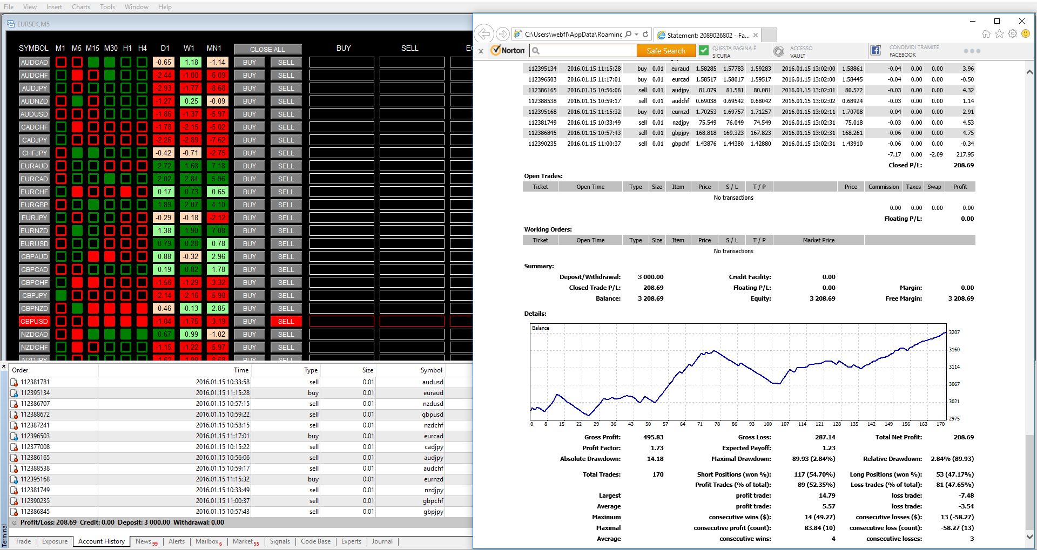Collapse the Terminal panel with its X
Screen dimensions: 1037x550
click(x=4, y=366)
